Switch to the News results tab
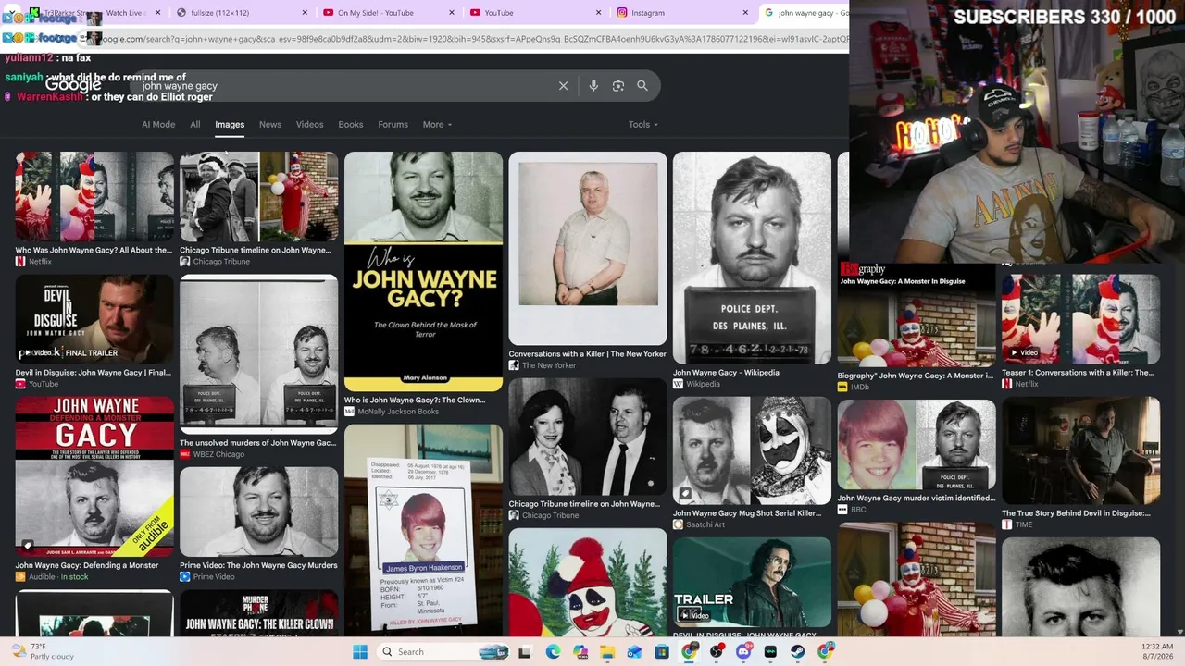 point(270,125)
